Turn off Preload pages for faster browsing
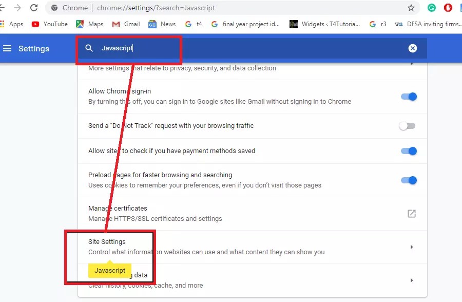Viewport: 462px width, 302px height. click(408, 180)
